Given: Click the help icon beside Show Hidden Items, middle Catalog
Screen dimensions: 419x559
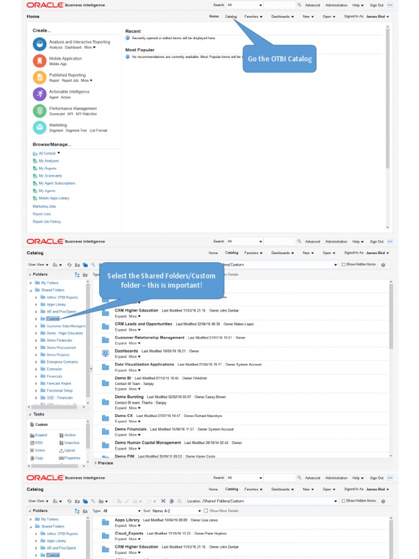Looking at the screenshot, I should 383,265.
